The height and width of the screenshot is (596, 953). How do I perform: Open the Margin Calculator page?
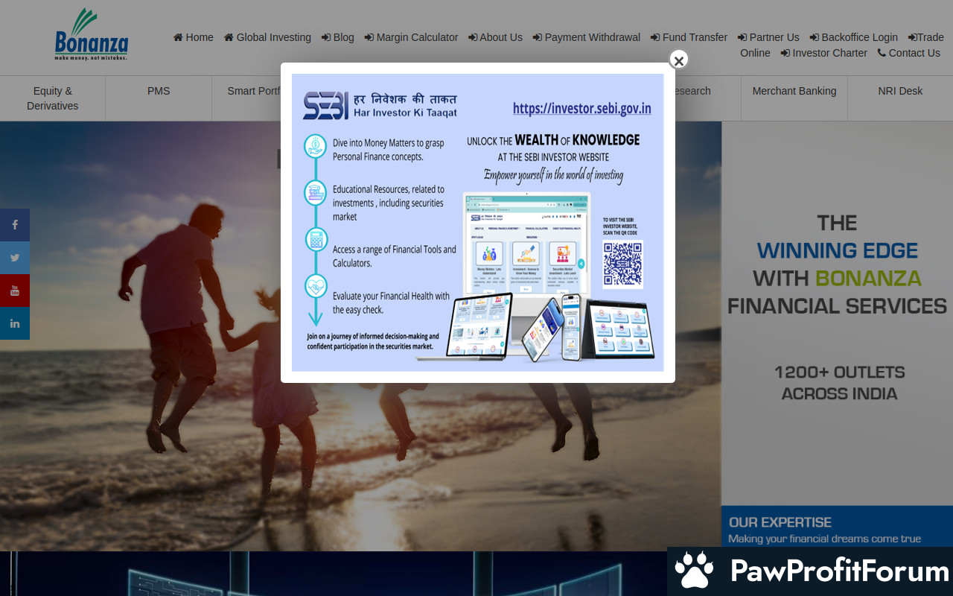tap(411, 37)
